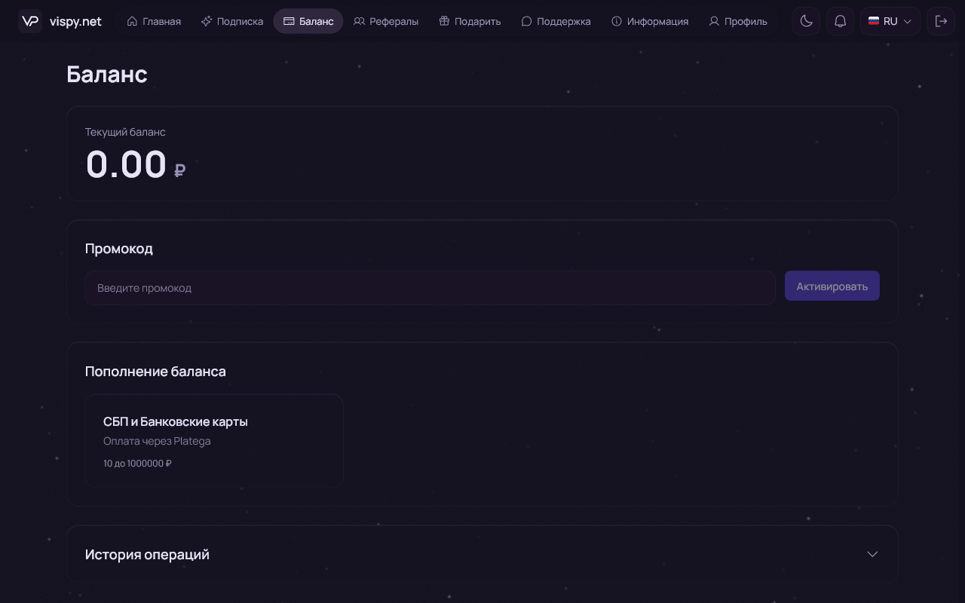
Task: Toggle dark mode moon icon
Action: [x=806, y=21]
